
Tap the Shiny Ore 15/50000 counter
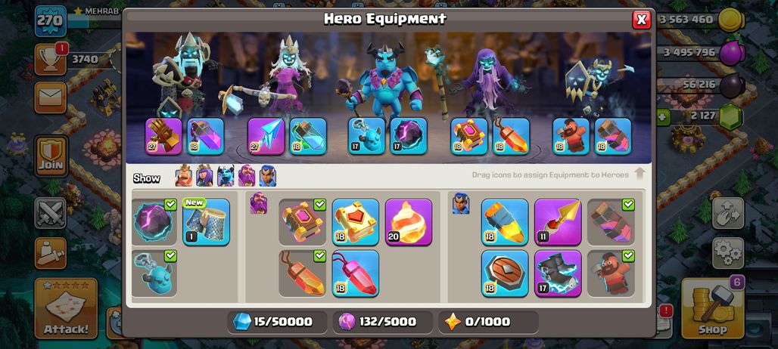coord(277,322)
